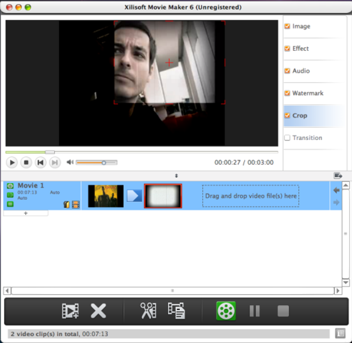The width and height of the screenshot is (352, 343).
Task: Click horizontal scrollbar right arrow
Action: pyautogui.click(x=338, y=291)
